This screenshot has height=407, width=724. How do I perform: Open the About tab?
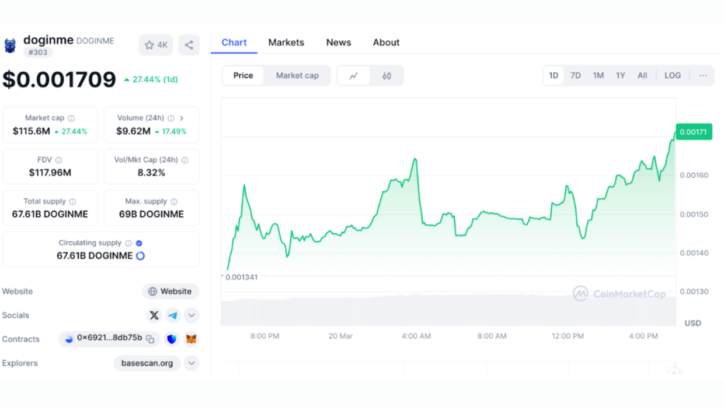[387, 43]
